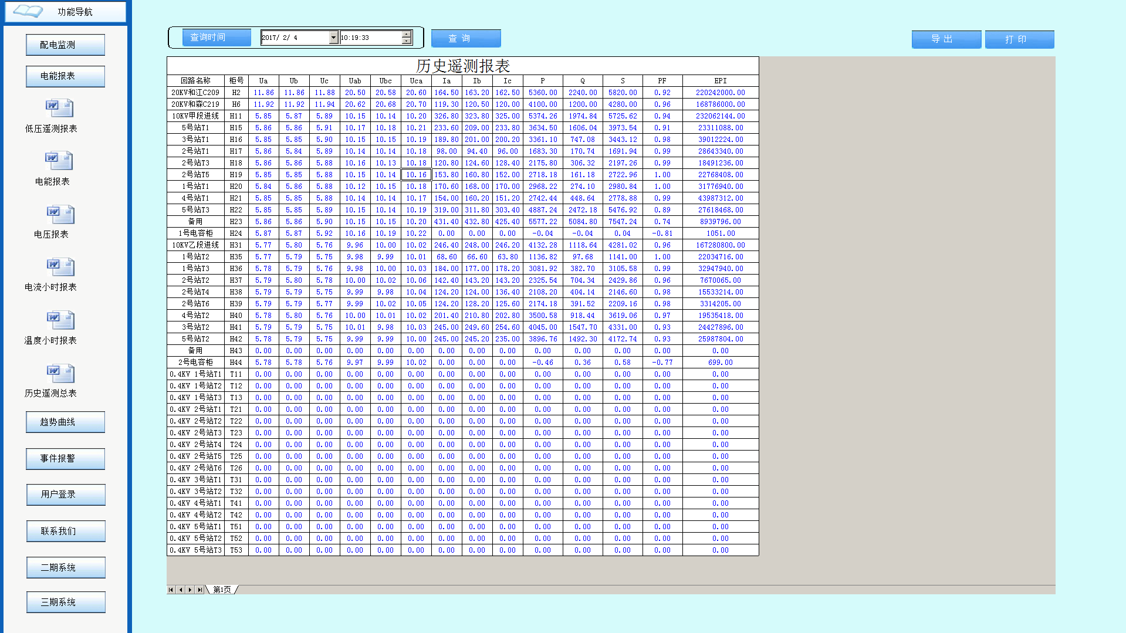Open the 温度小时报表 document icon
This screenshot has width=1126, height=633.
(60, 320)
